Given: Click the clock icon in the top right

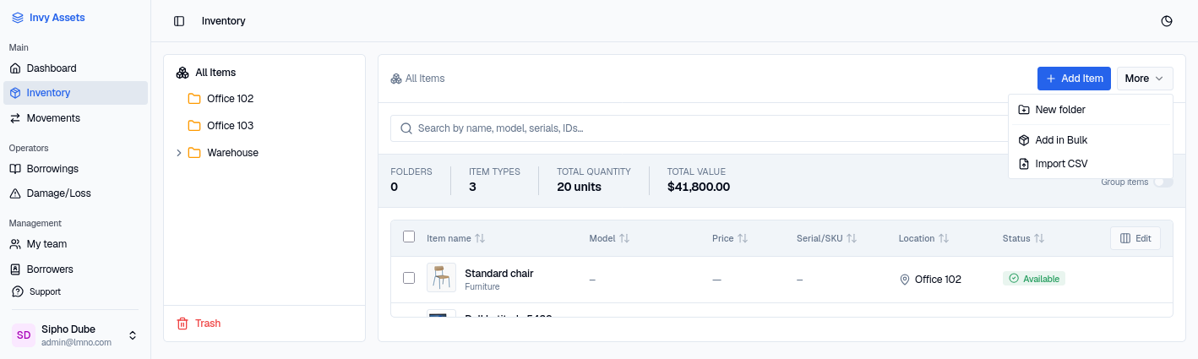Looking at the screenshot, I should [x=1167, y=21].
